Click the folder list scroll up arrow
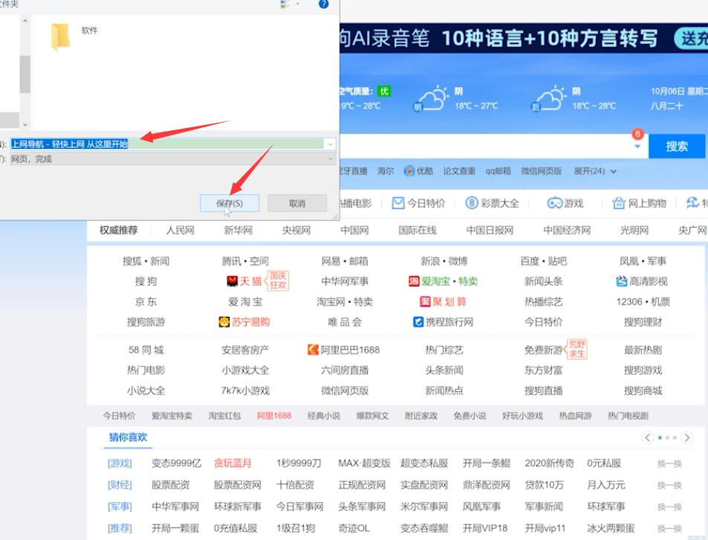 [x=25, y=21]
